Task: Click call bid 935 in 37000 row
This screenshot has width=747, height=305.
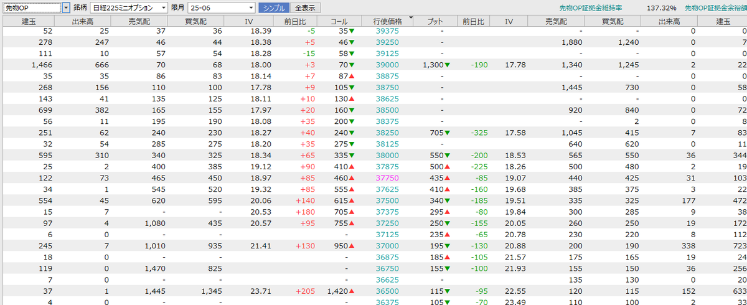Action: (x=215, y=245)
